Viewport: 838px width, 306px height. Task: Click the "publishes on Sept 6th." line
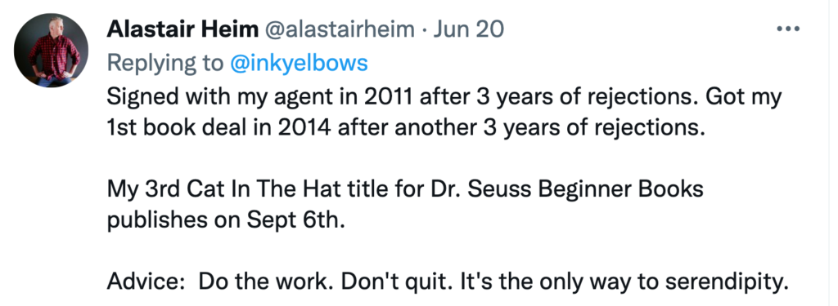point(226,220)
